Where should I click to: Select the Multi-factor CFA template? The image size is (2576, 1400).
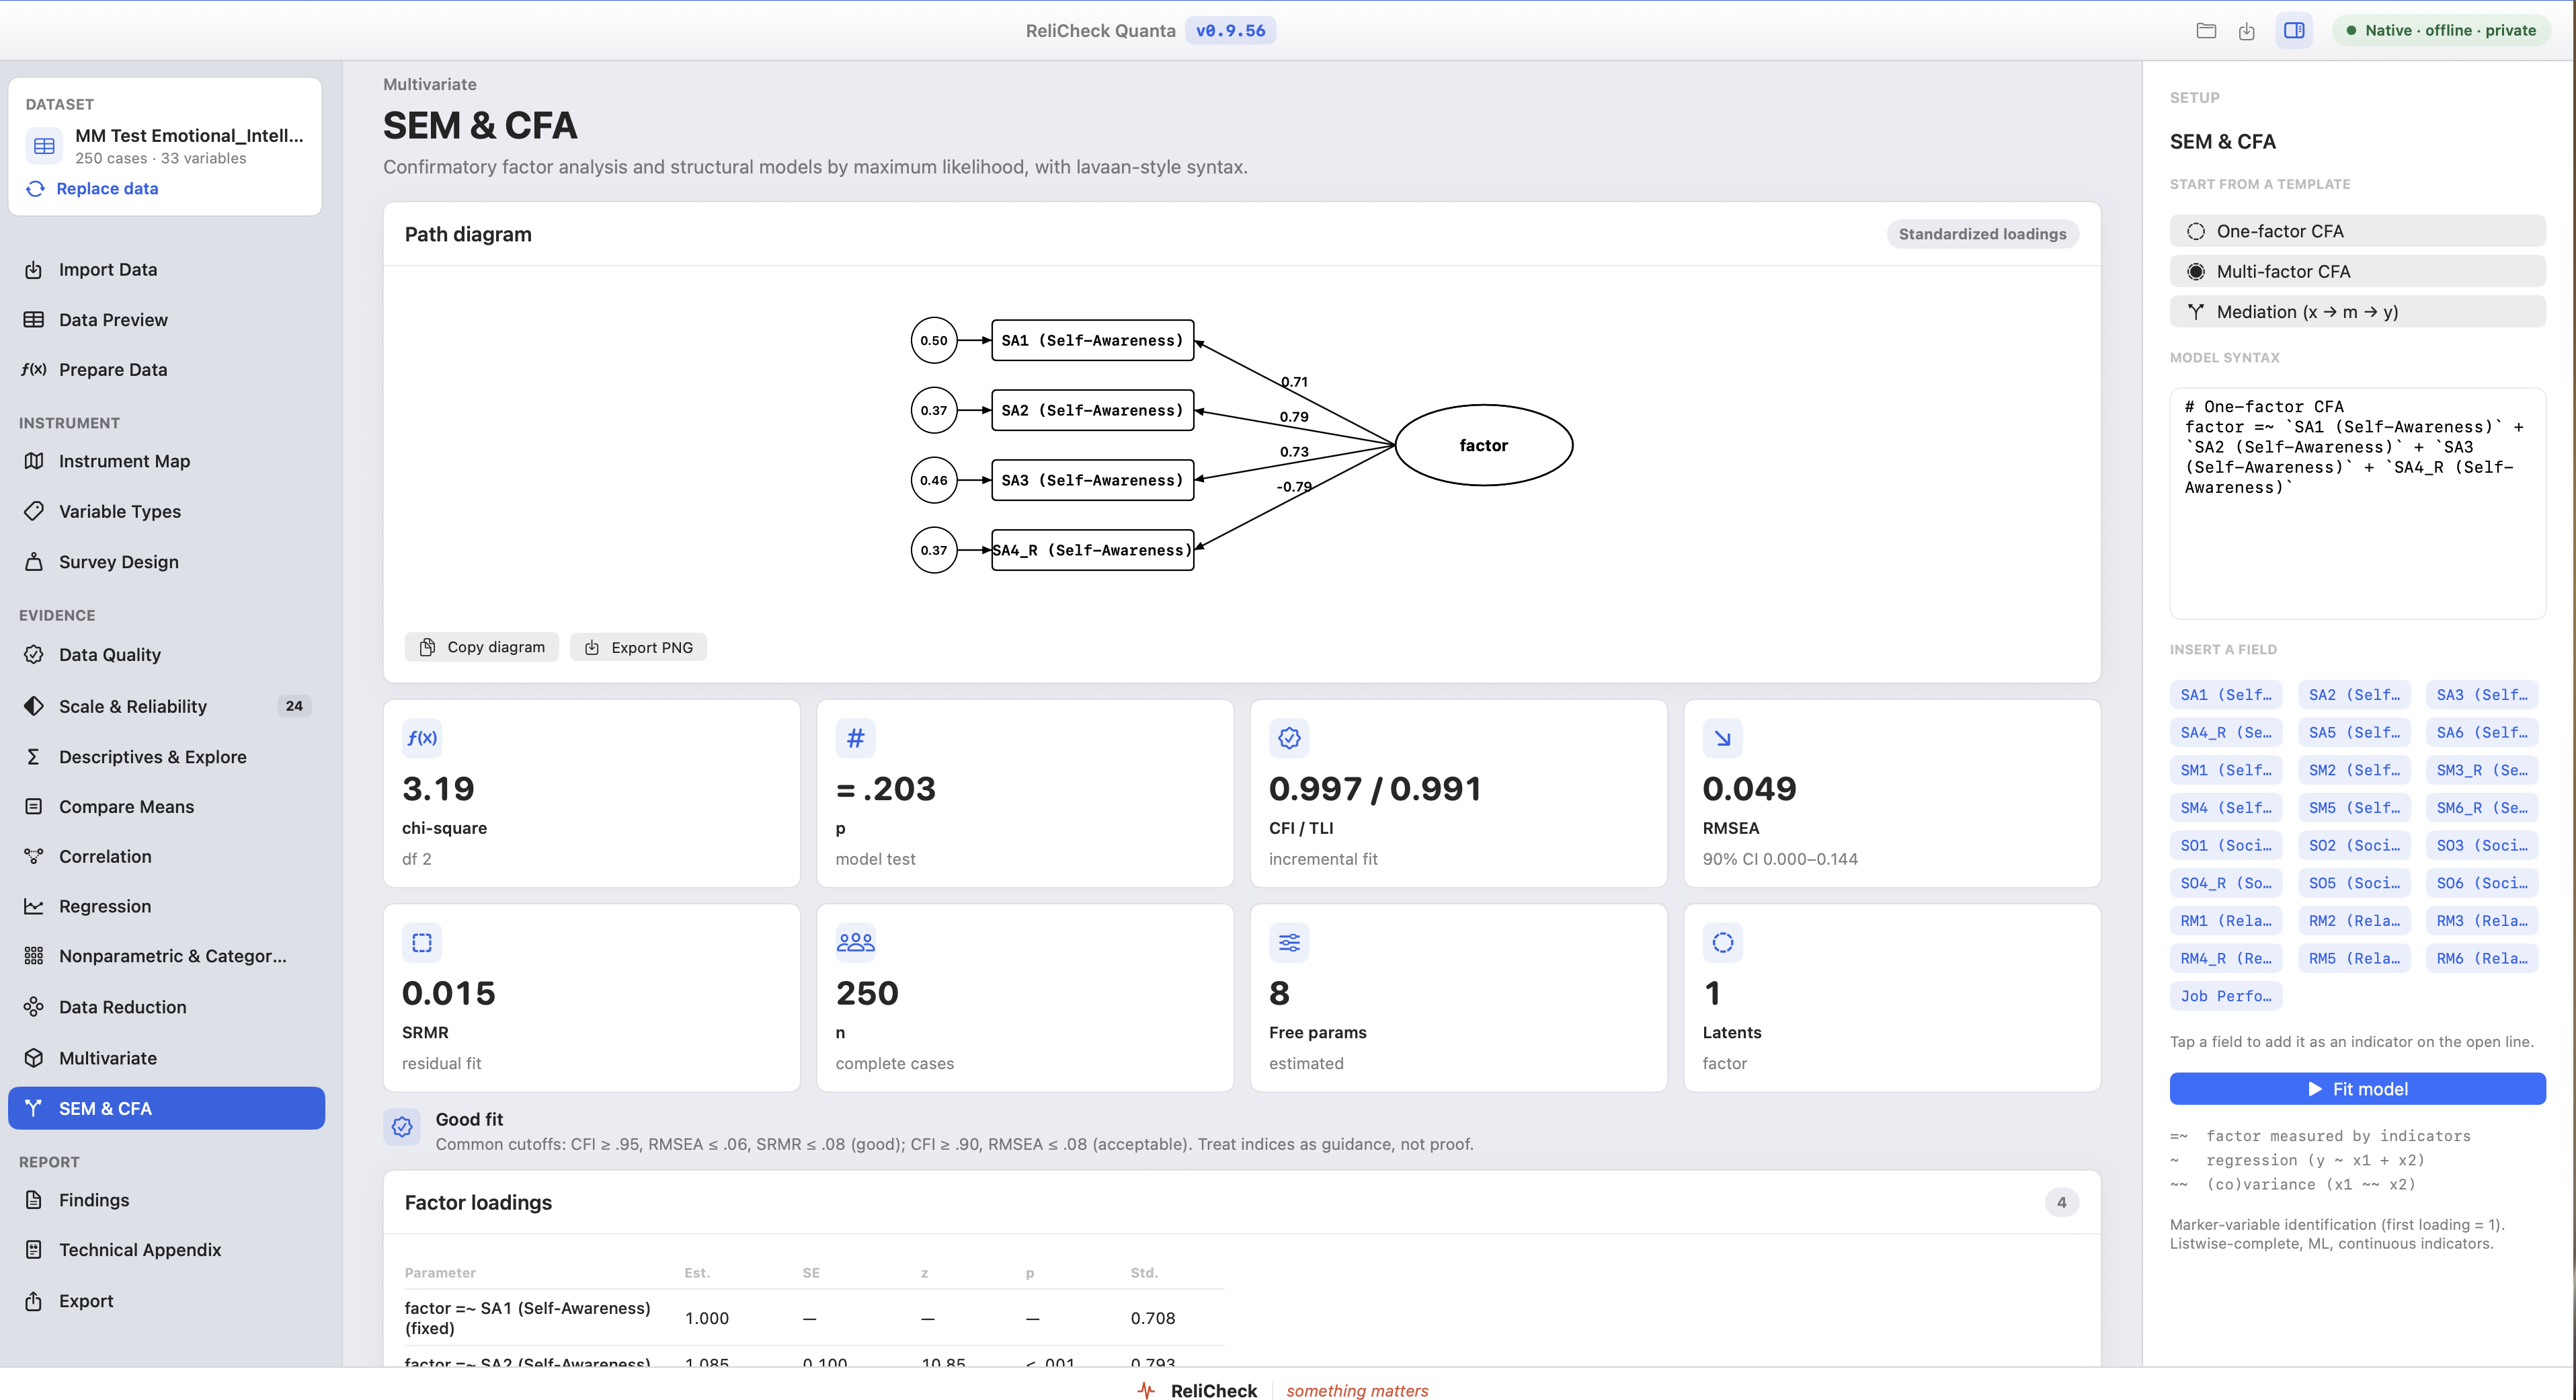tap(2357, 271)
